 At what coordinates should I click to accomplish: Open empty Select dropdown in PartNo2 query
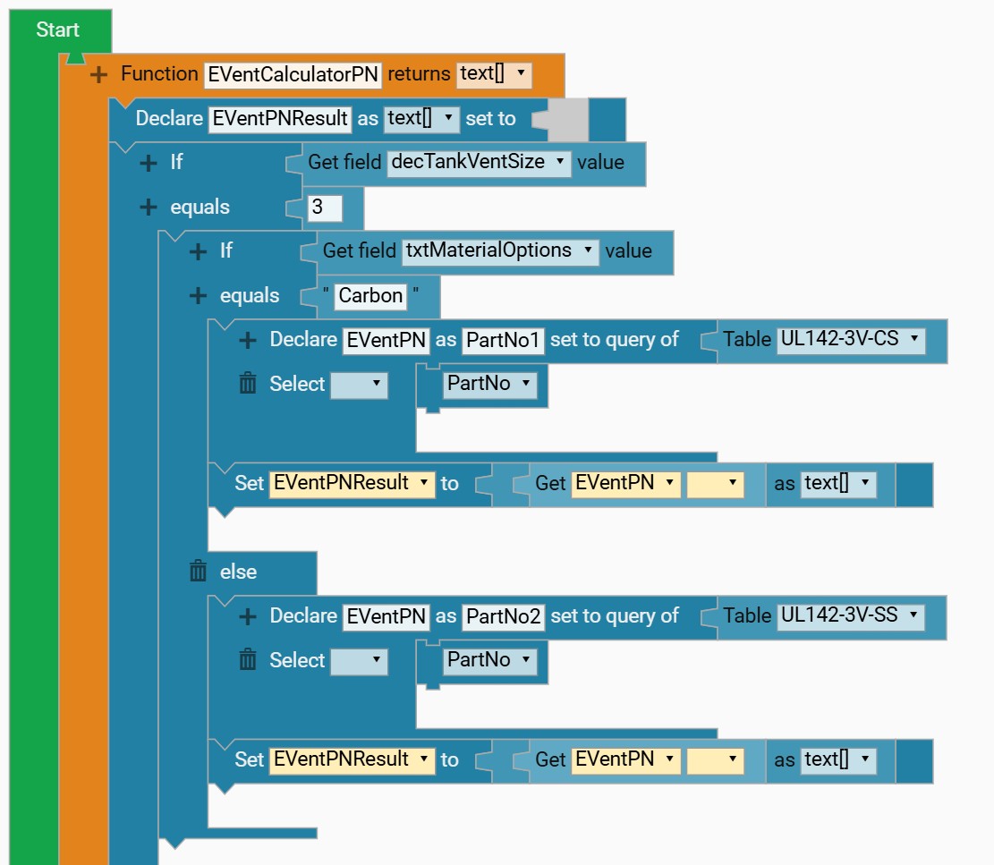click(360, 660)
